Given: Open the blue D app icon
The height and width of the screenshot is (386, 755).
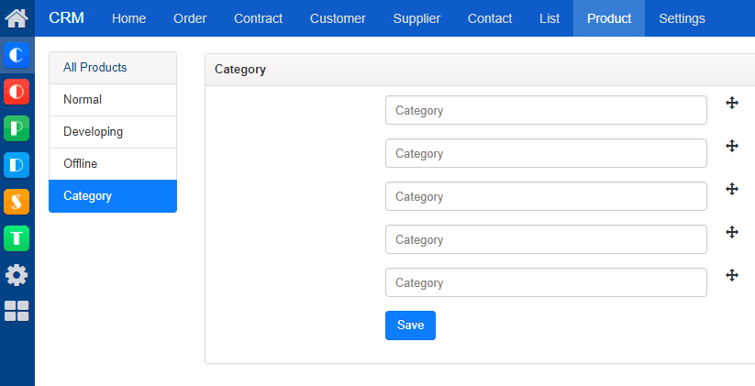Looking at the screenshot, I should click(17, 165).
